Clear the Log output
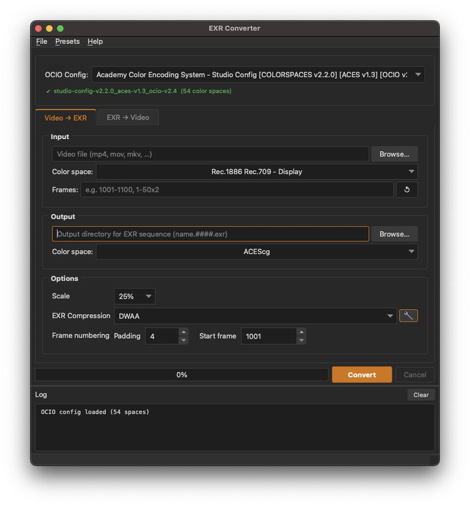This screenshot has height=506, width=470. click(421, 394)
